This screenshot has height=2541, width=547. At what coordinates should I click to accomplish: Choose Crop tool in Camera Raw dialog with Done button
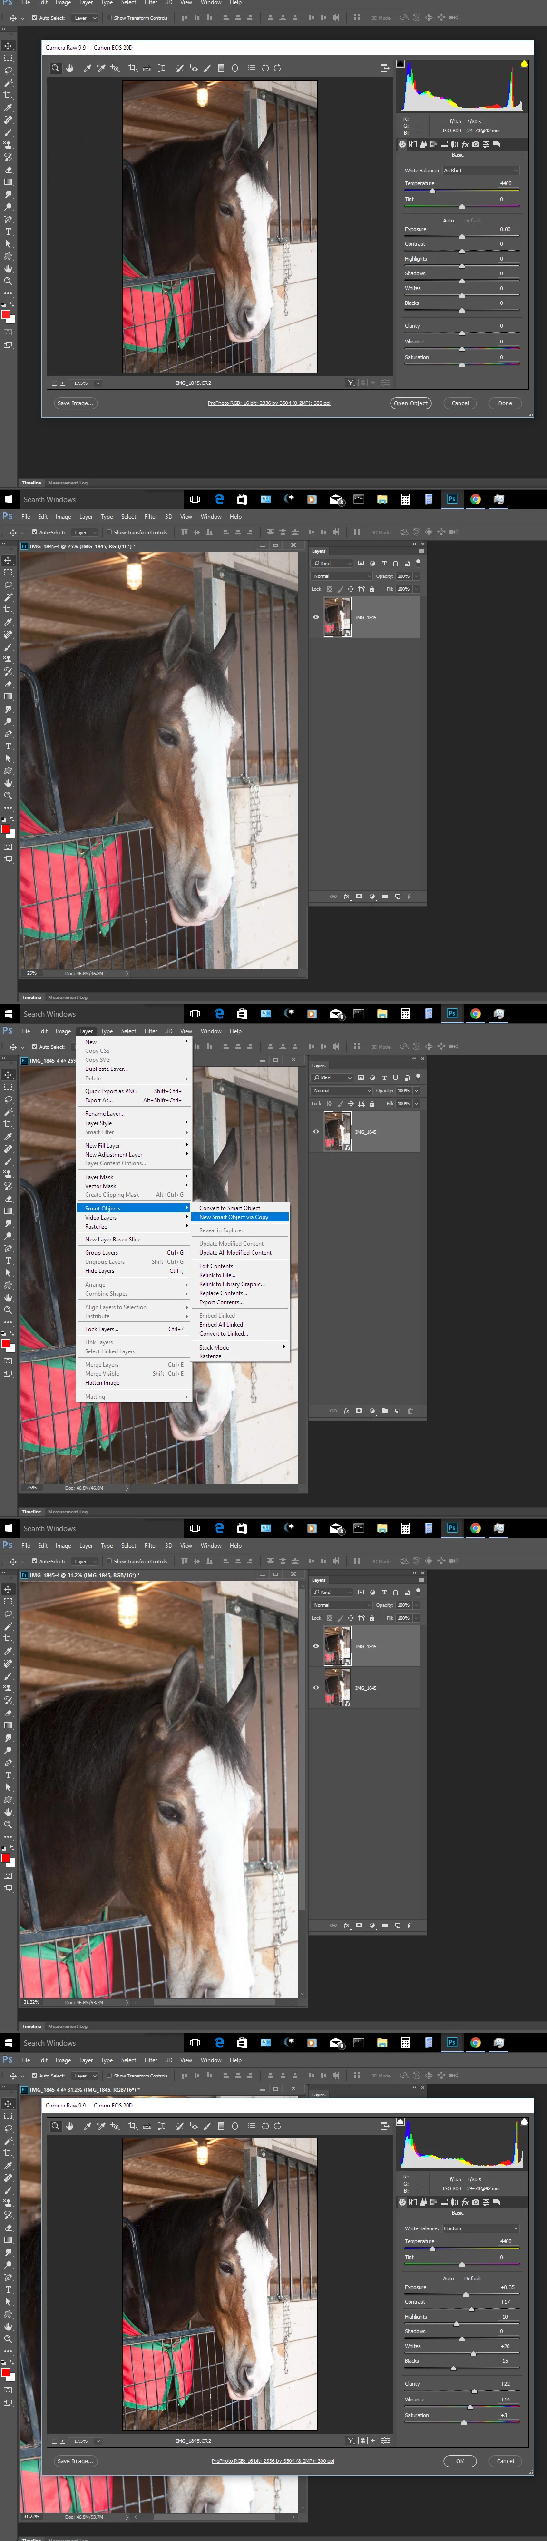point(132,68)
